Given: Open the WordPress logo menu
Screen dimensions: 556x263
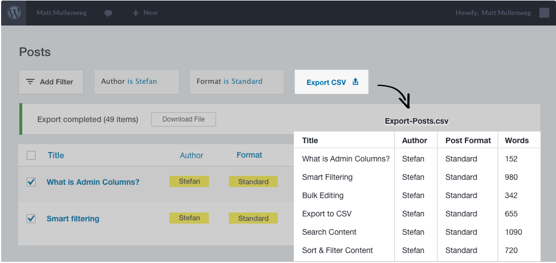Looking at the screenshot, I should pos(14,13).
